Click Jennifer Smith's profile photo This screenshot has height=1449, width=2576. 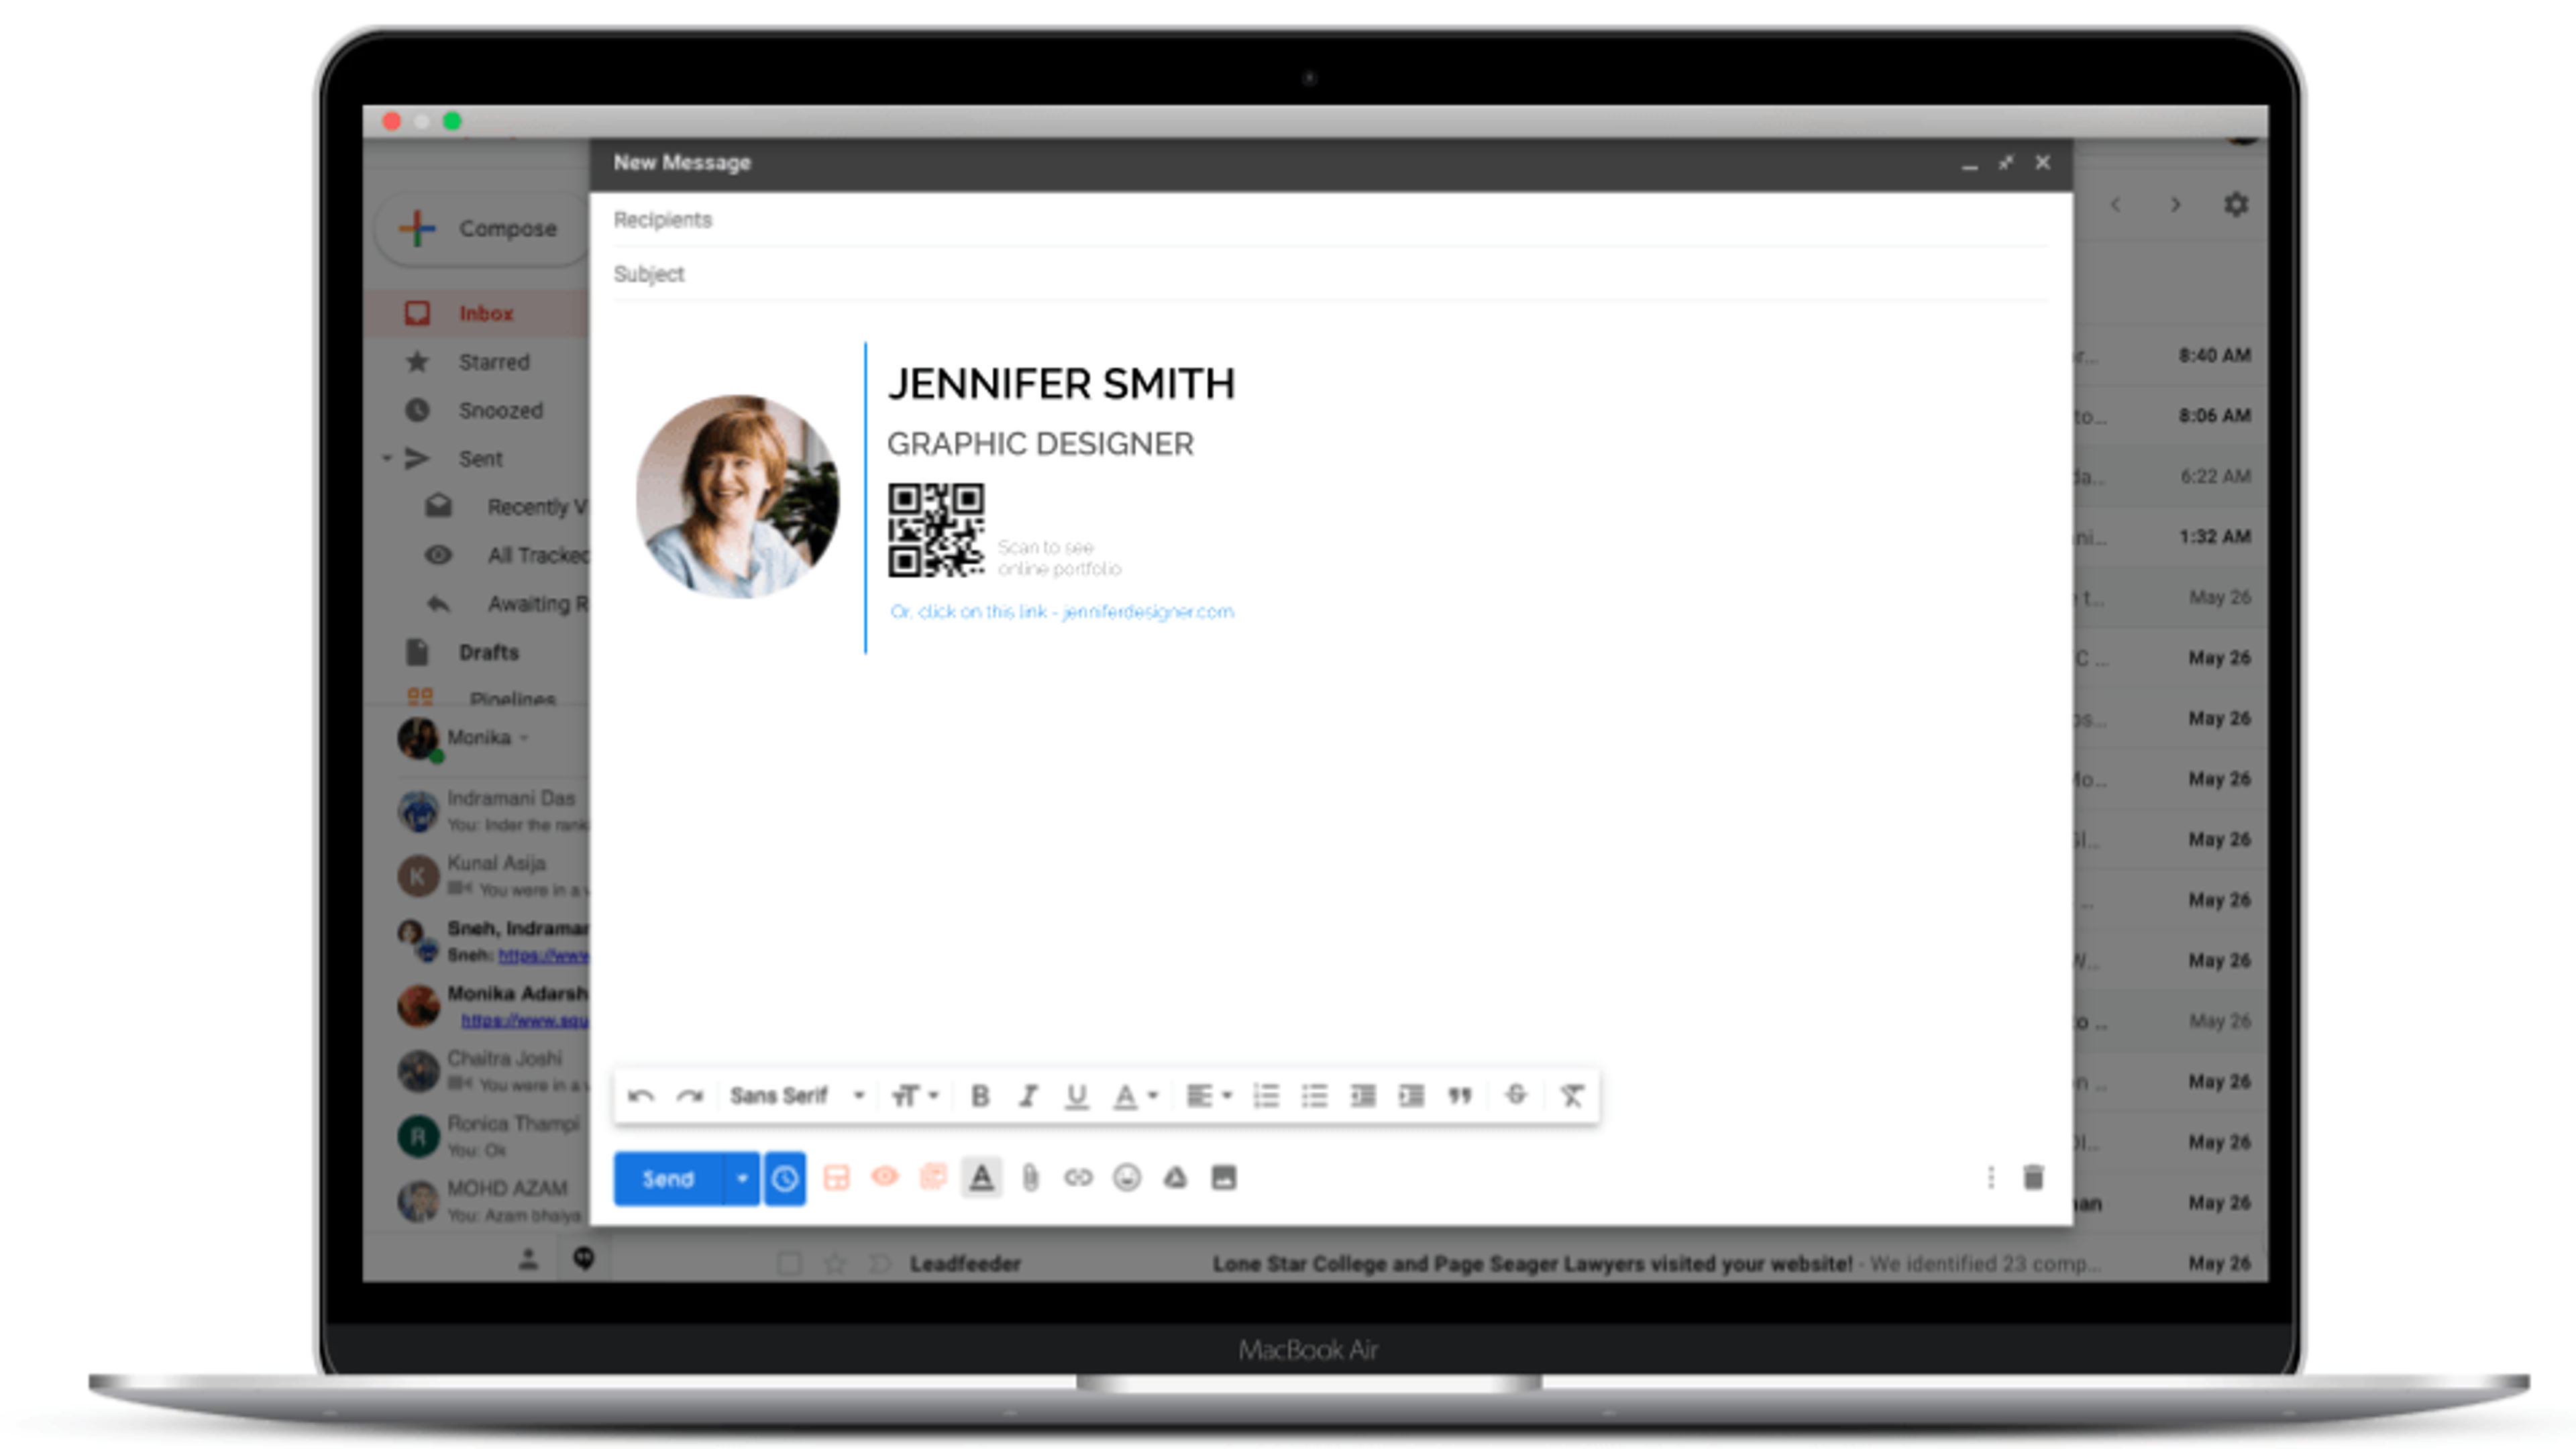[x=738, y=496]
